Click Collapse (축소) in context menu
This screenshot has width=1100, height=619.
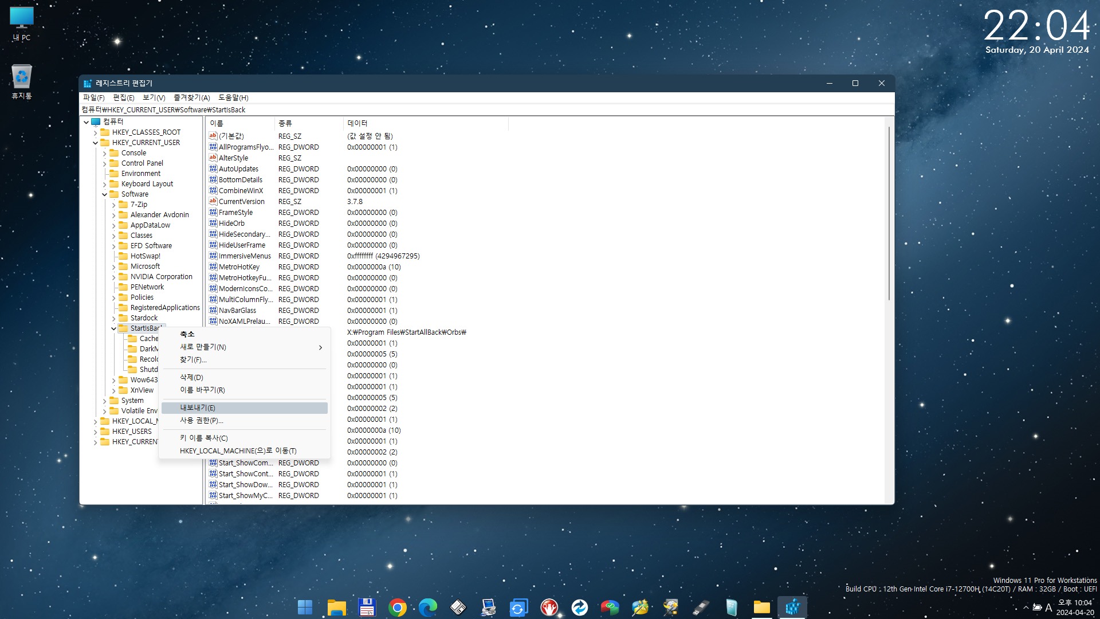[245, 334]
